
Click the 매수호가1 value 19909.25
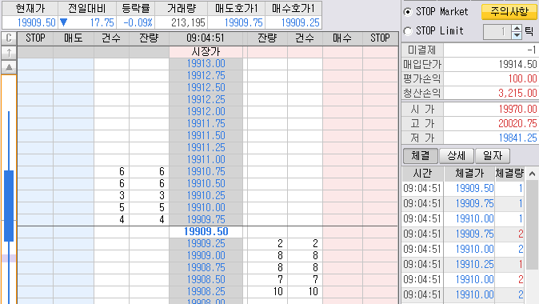pos(300,23)
